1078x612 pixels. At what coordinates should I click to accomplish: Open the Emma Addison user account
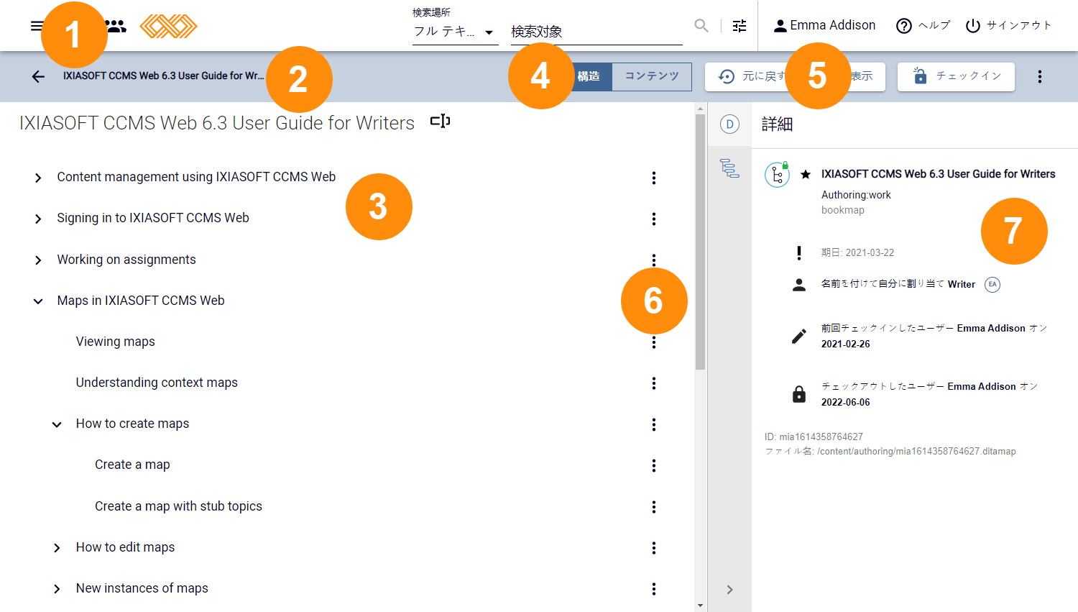pyautogui.click(x=824, y=26)
